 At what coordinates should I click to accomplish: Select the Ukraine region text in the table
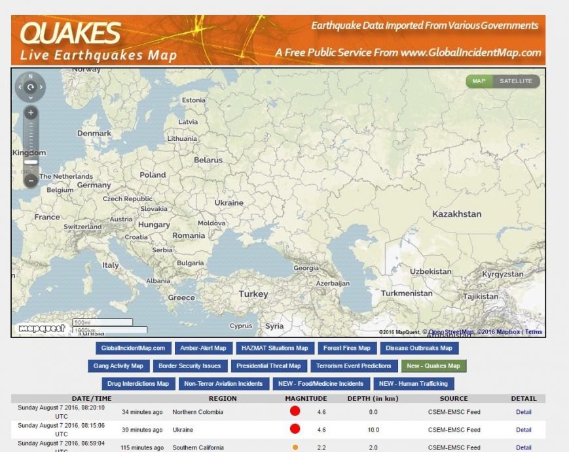coord(183,430)
